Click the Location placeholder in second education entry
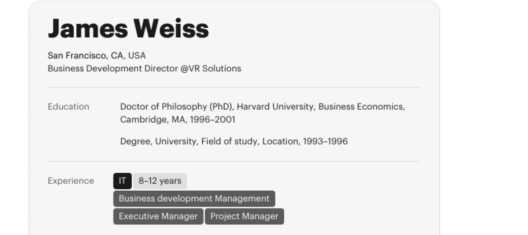 coord(281,141)
